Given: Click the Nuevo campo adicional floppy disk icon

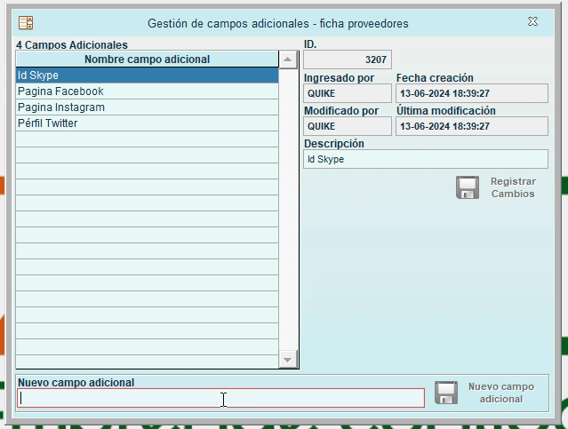Looking at the screenshot, I should tap(446, 393).
